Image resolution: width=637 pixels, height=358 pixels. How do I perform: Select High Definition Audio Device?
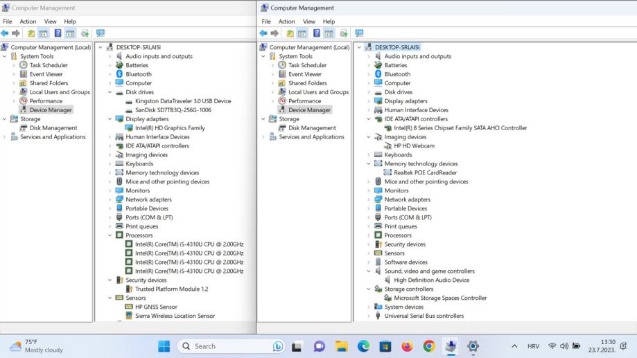(431, 280)
